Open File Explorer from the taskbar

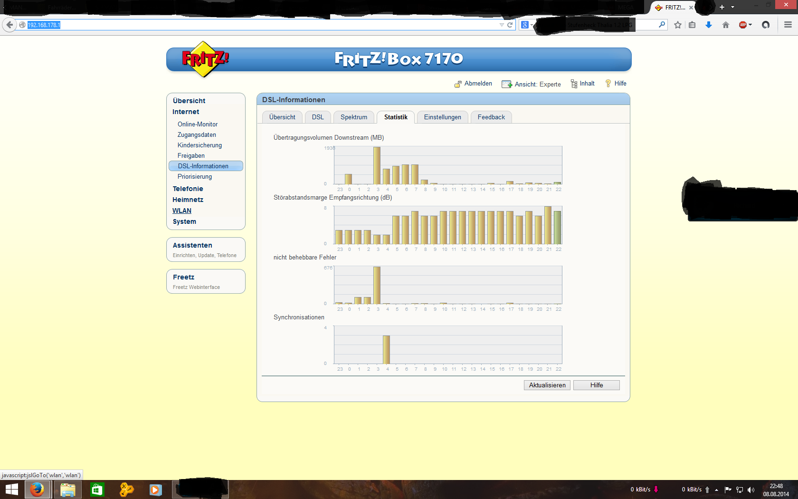tap(67, 489)
